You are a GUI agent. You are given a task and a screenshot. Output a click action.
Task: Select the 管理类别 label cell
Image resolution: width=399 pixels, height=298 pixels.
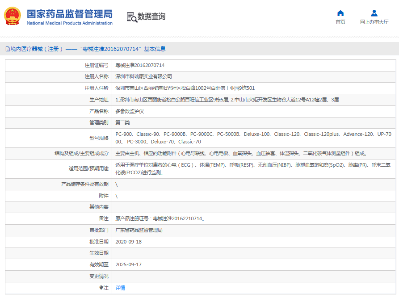tap(59, 123)
